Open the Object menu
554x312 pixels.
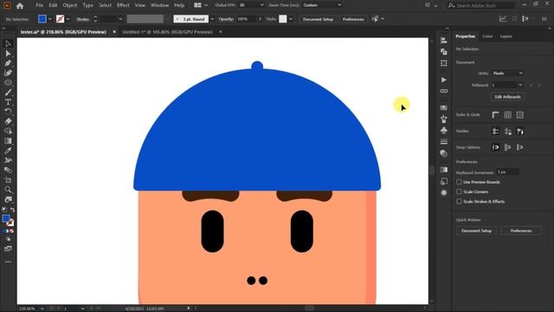tap(69, 5)
